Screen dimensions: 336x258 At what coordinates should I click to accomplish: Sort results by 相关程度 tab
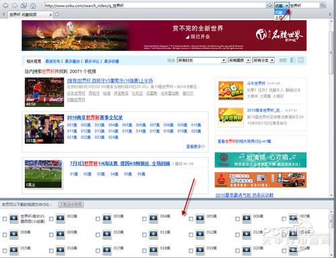point(34,61)
